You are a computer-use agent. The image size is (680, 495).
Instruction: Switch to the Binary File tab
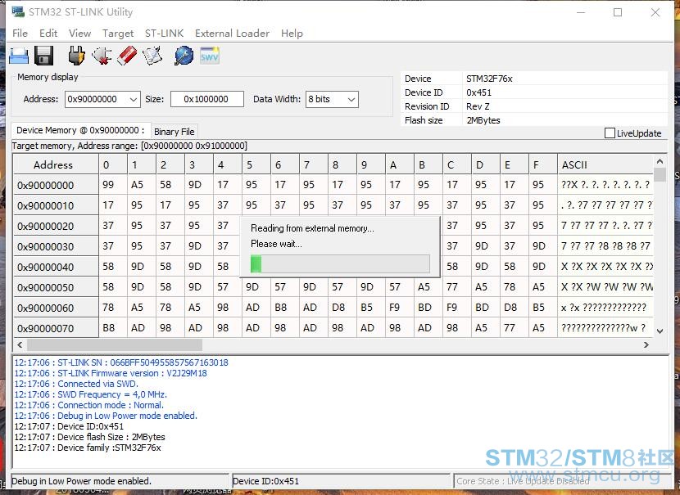point(175,131)
